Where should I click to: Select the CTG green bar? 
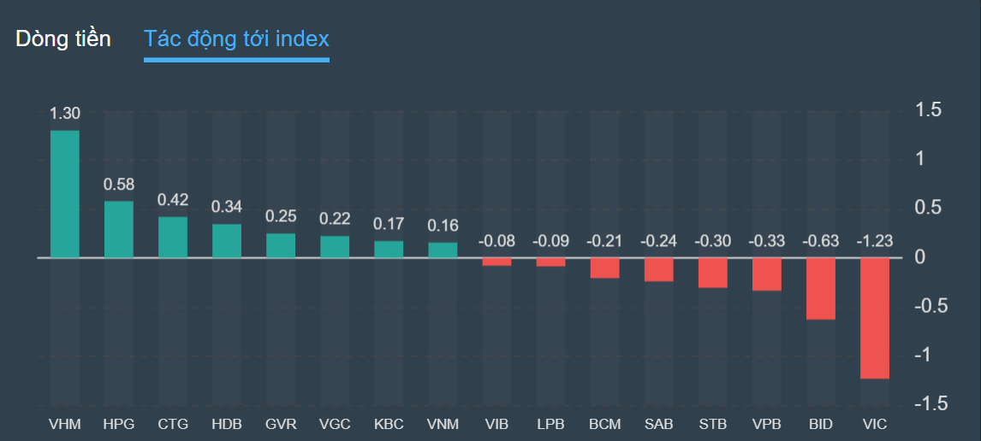click(x=173, y=237)
